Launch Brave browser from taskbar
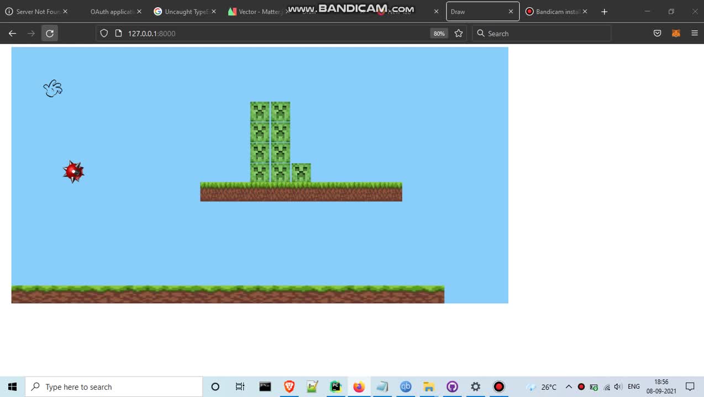The image size is (704, 397). (x=289, y=387)
